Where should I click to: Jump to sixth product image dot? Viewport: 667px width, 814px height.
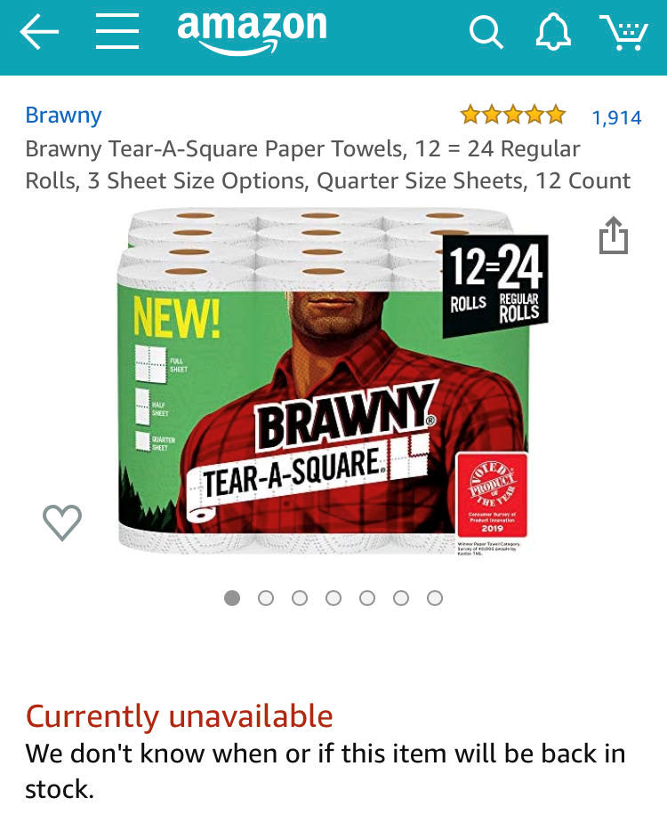(x=401, y=598)
